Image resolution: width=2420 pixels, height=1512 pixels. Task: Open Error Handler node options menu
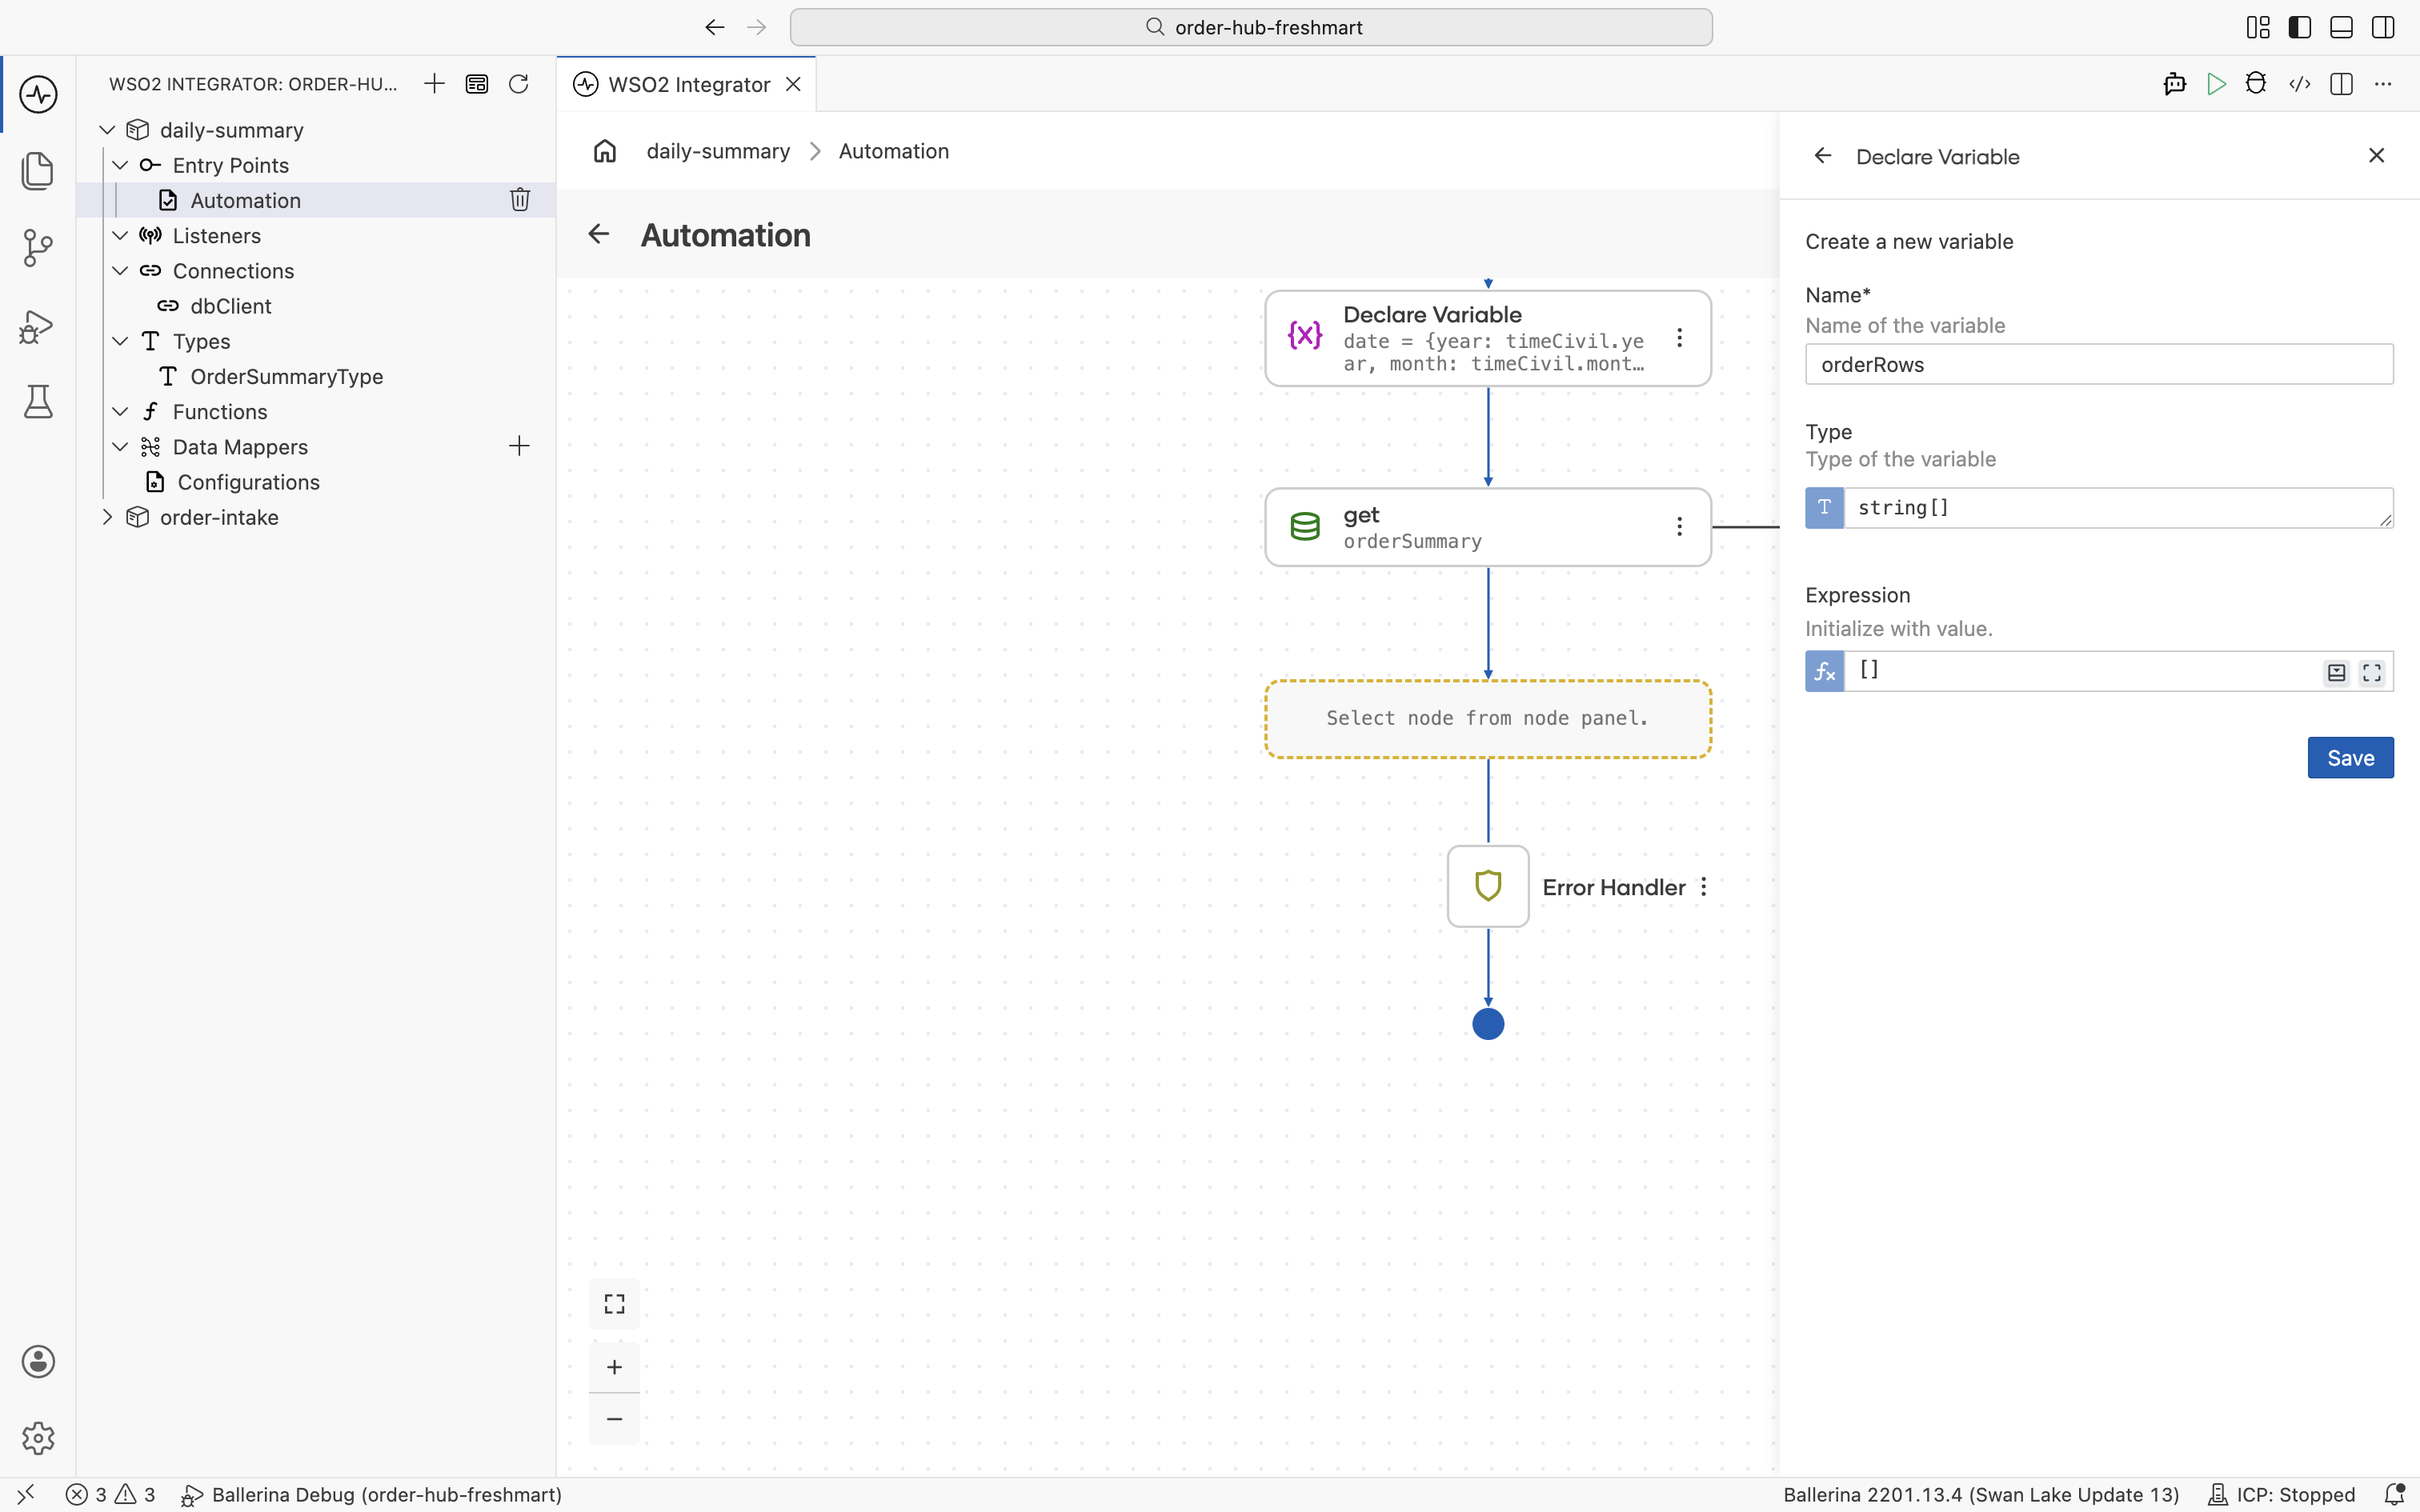(1703, 887)
